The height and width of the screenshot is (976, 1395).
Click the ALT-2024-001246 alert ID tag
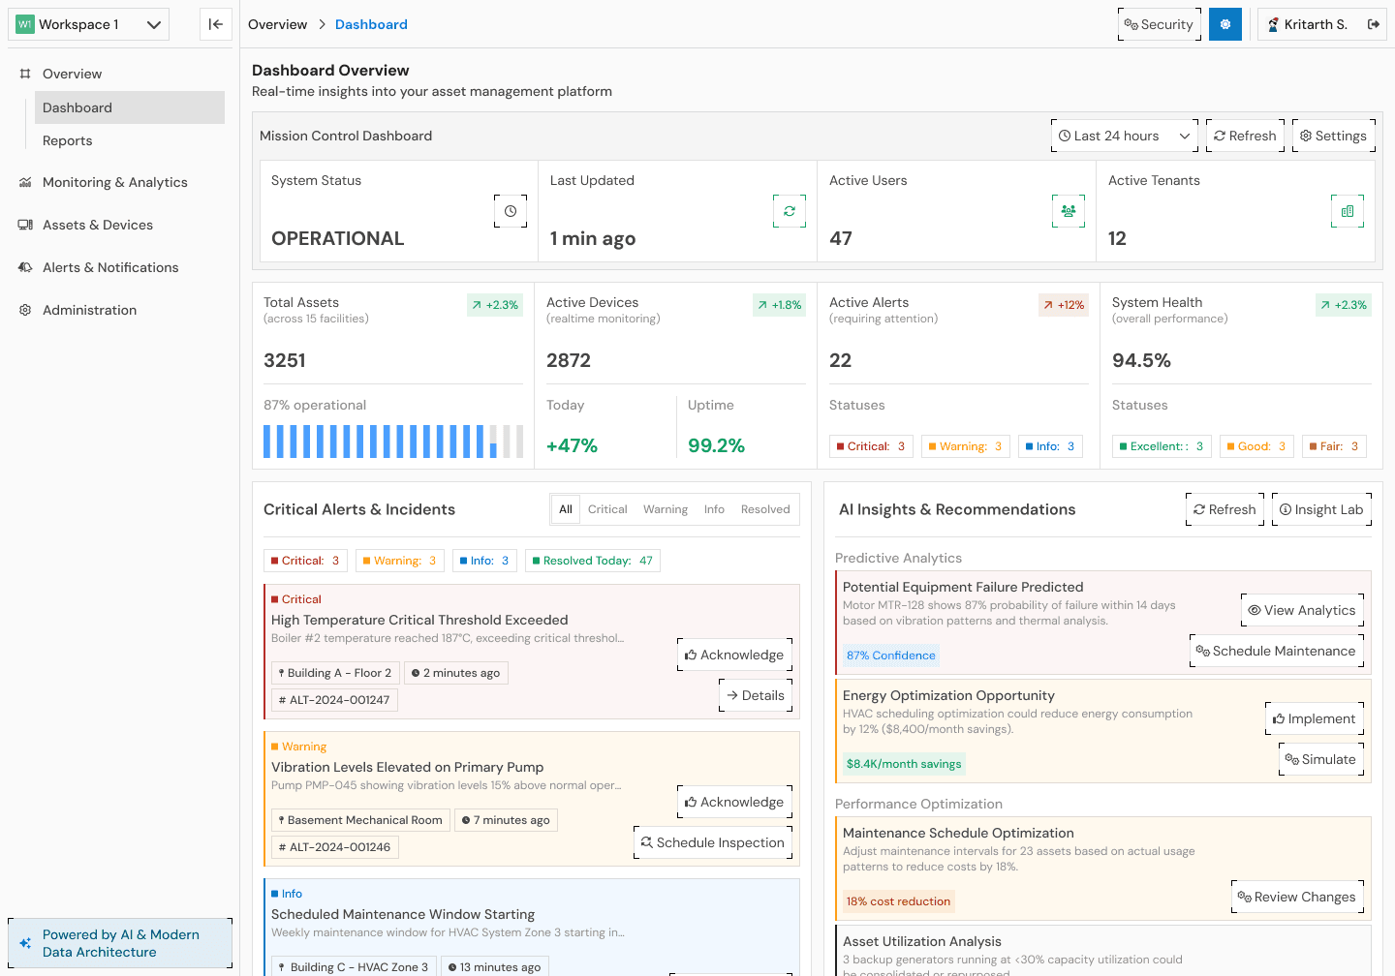click(335, 847)
